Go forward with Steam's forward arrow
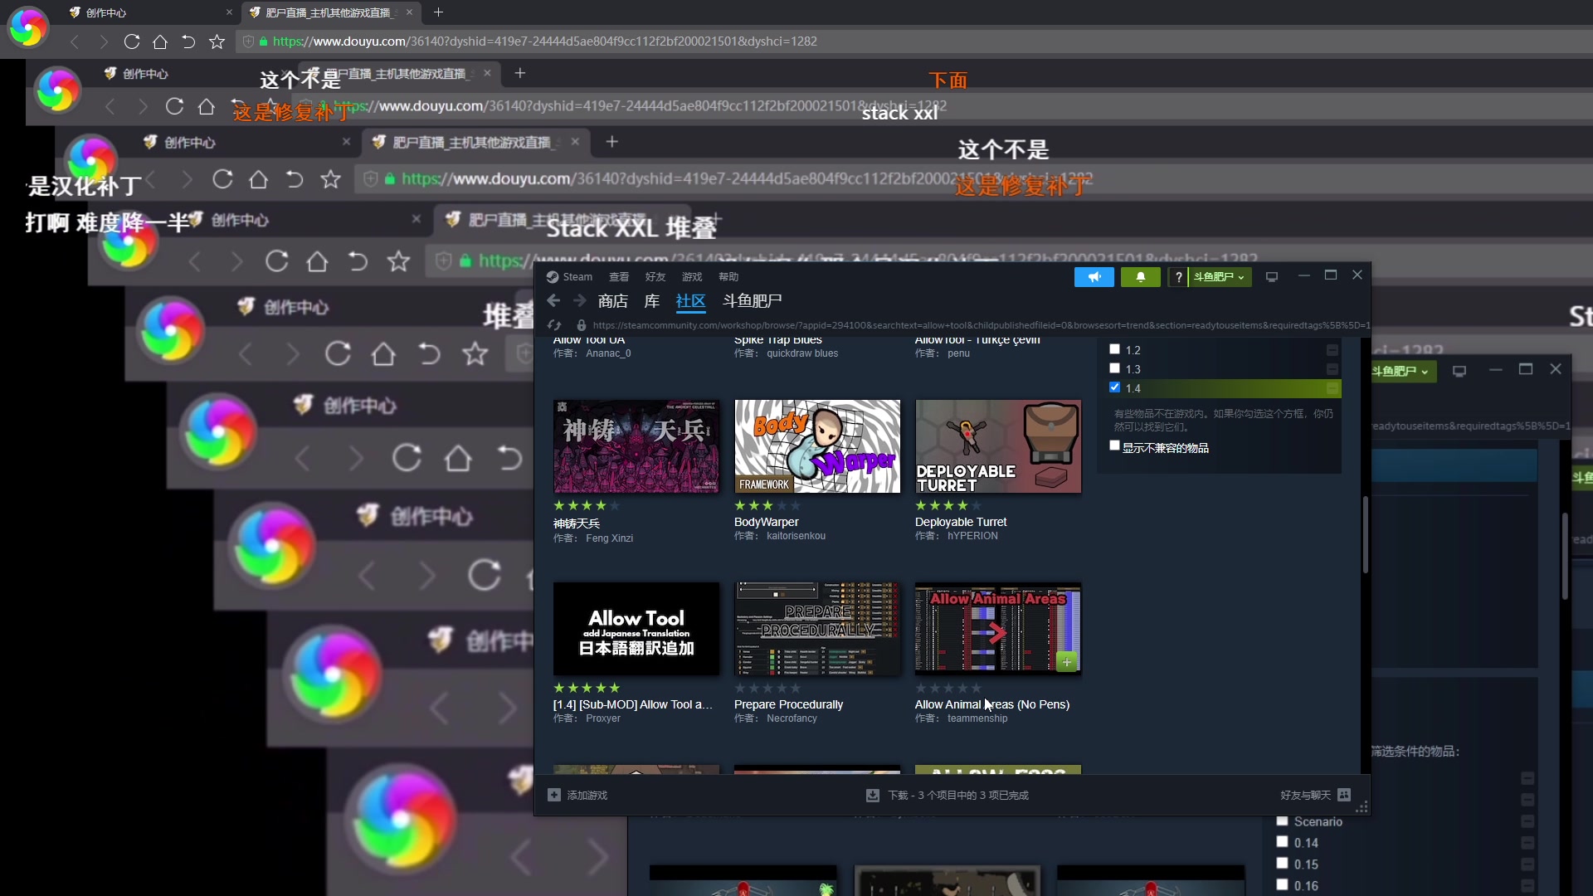 (580, 301)
